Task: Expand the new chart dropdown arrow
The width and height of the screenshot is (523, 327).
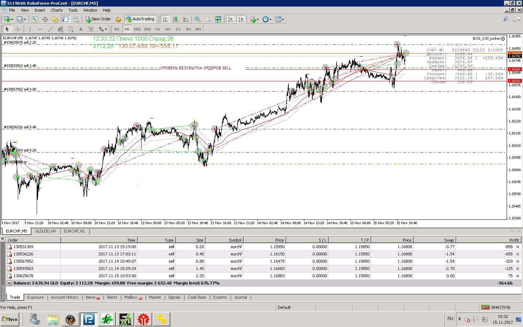Action: coord(12,19)
